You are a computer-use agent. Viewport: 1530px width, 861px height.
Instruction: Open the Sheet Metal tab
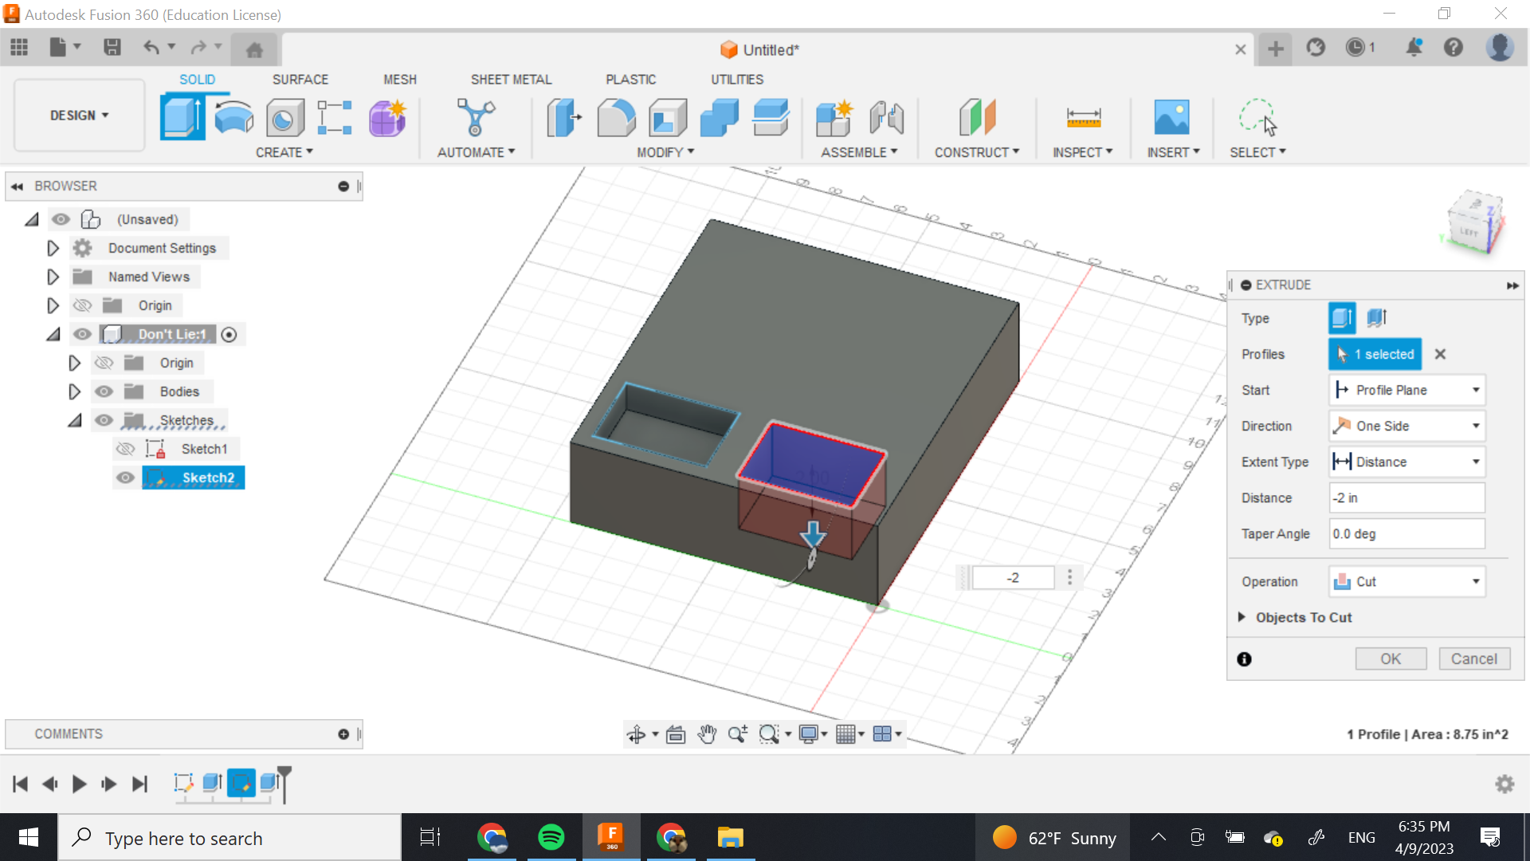pos(511,79)
